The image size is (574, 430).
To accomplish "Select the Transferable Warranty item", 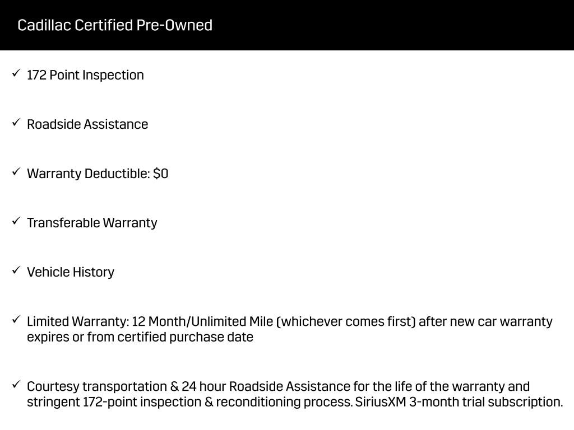I will [x=92, y=223].
